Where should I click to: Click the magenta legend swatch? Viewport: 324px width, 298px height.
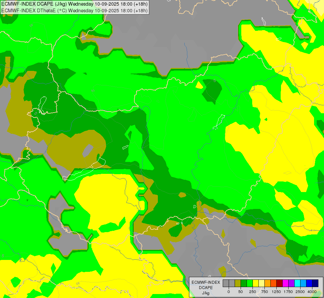coord(285,283)
